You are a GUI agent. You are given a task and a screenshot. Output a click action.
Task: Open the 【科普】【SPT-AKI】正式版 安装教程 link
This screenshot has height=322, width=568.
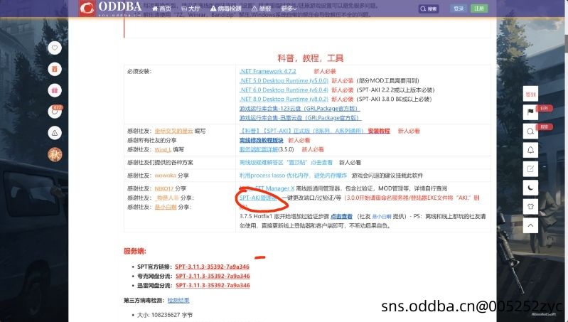314,131
